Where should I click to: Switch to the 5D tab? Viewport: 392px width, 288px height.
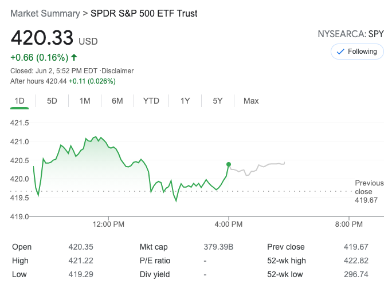click(x=52, y=101)
